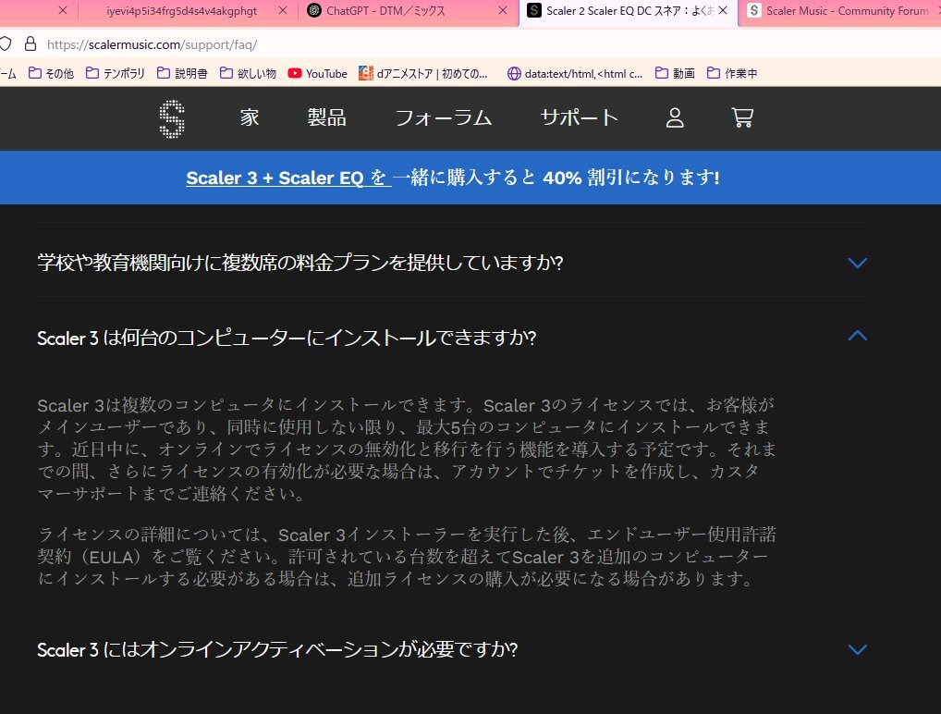941x714 pixels.
Task: Click the Scaler Music logo in header
Action: pyautogui.click(x=172, y=119)
